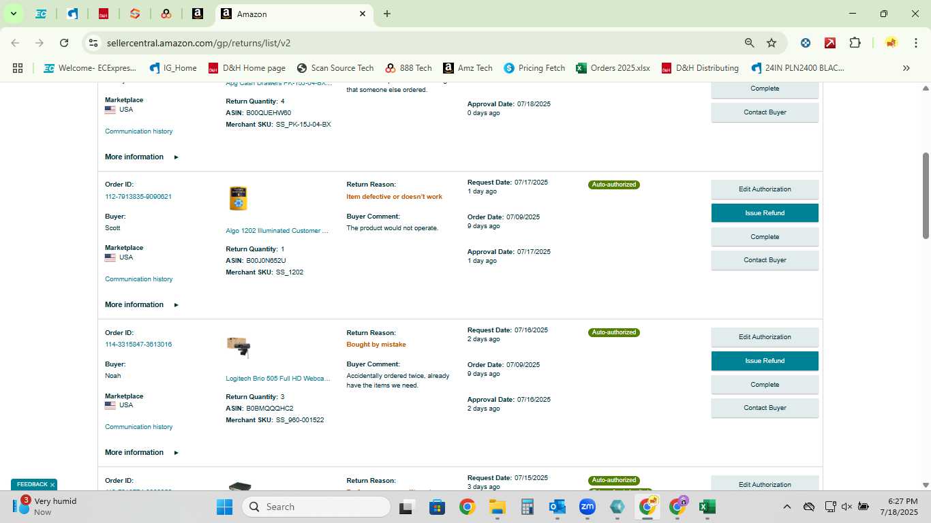
Task: Open Algo 1202 Illuminated Customer product link
Action: click(277, 231)
